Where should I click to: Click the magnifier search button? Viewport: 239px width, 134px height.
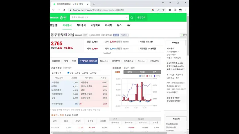tap(132, 18)
